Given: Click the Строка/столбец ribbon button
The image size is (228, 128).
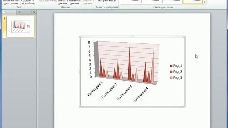Looking at the screenshot, I should 47,1.
